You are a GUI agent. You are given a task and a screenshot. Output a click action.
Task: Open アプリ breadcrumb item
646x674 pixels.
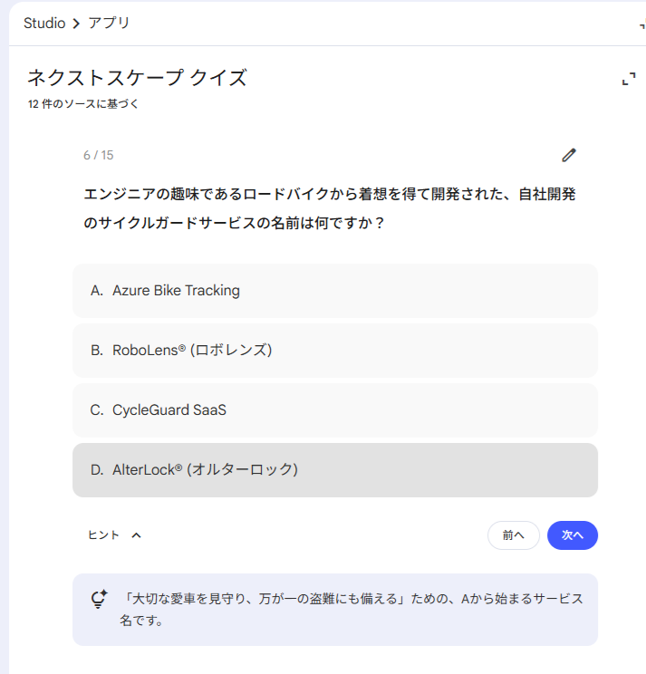pos(109,23)
